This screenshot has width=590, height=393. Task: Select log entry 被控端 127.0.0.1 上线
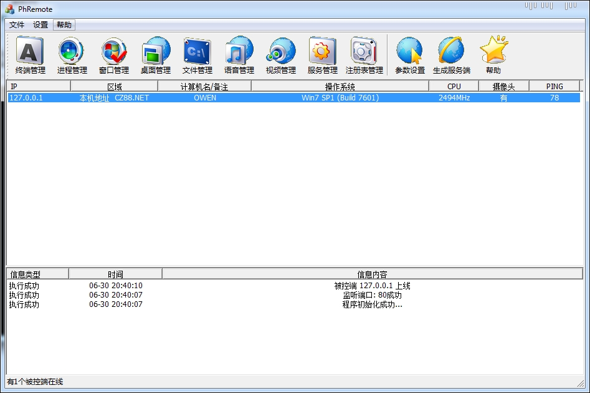pos(372,286)
